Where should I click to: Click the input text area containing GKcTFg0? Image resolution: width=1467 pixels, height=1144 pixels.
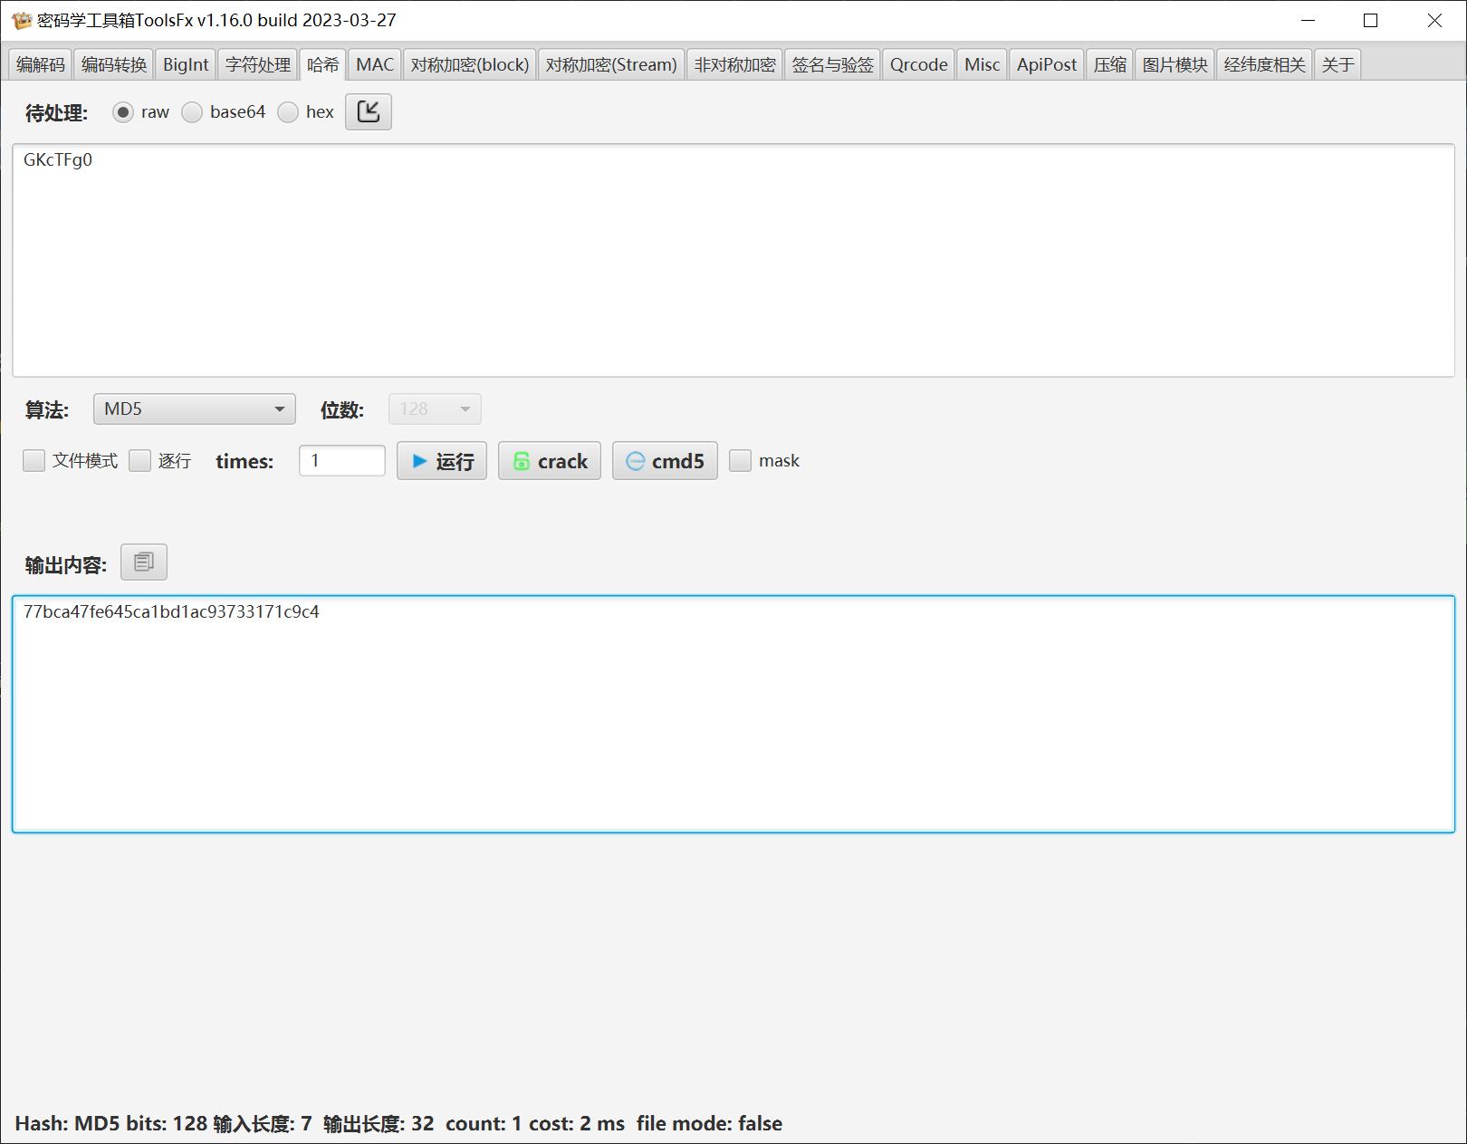coord(733,260)
